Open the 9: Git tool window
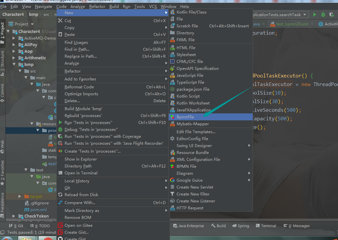This screenshot has height=240, width=338. tap(16, 226)
